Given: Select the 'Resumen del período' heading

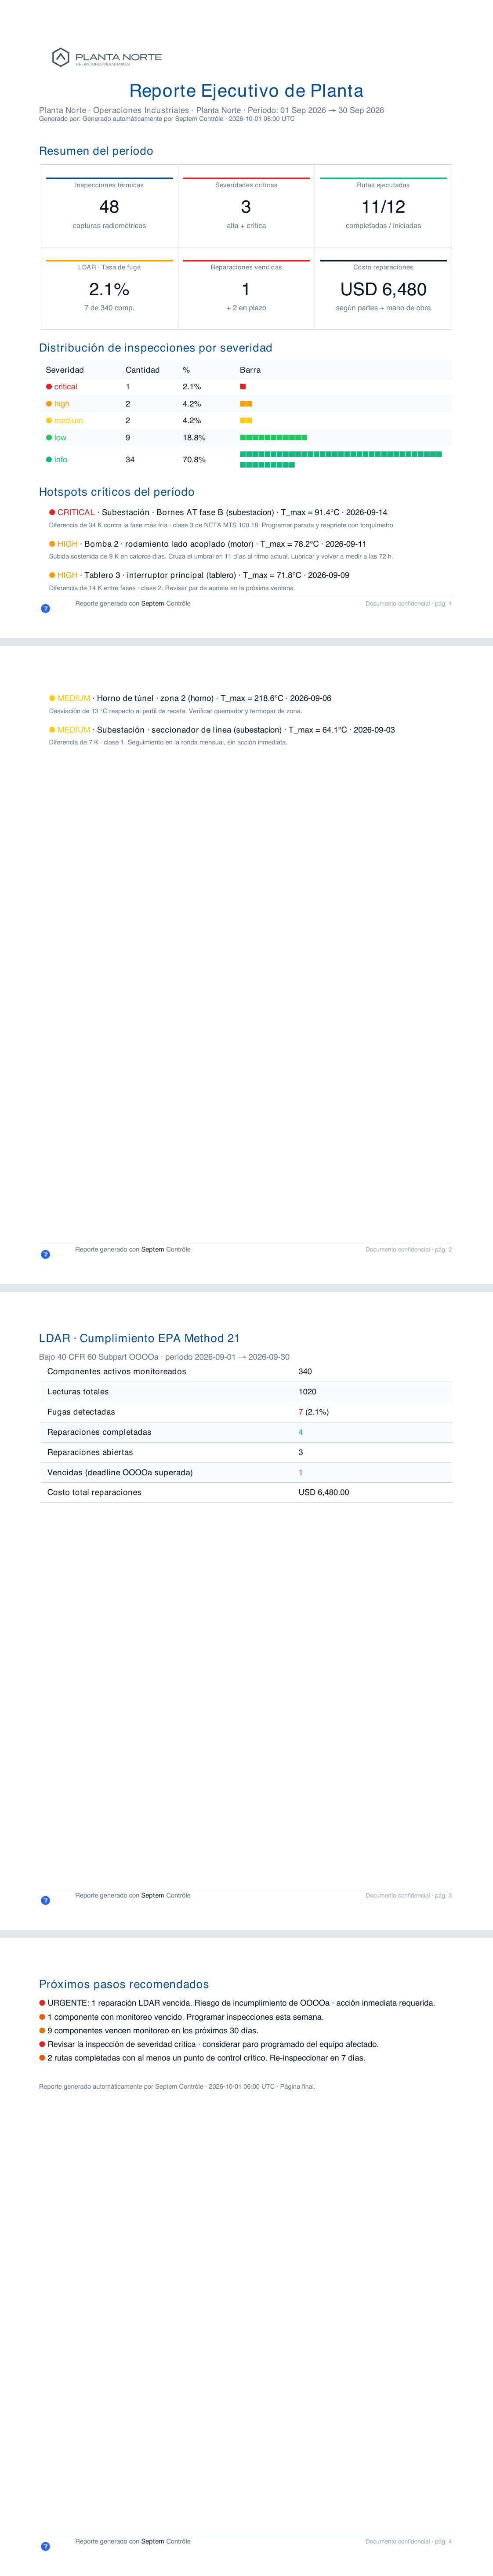Looking at the screenshot, I should (96, 151).
